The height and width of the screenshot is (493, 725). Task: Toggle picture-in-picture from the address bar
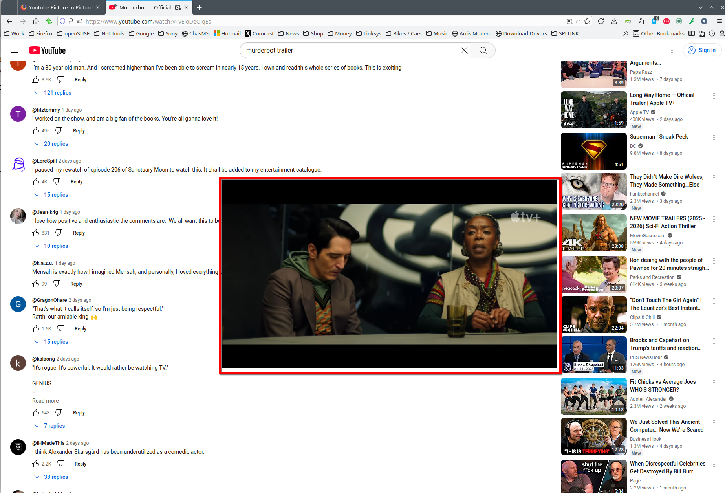(569, 21)
